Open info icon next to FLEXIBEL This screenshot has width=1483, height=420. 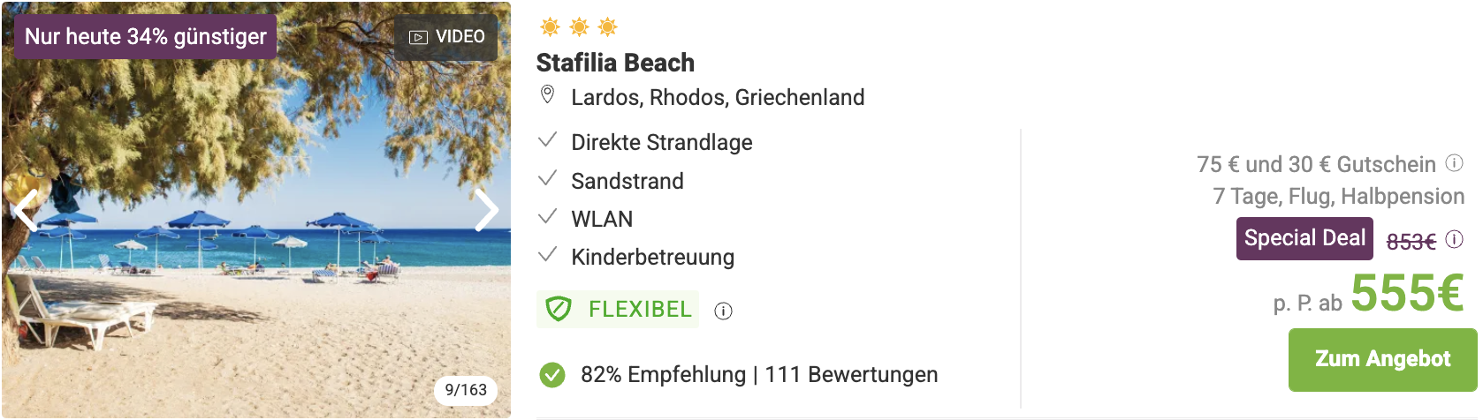coord(723,311)
